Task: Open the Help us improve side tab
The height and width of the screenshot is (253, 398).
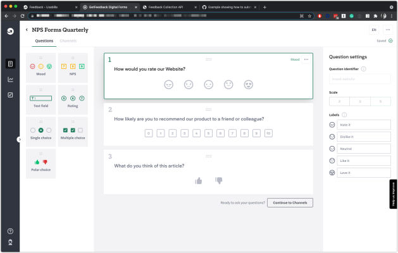Action: (393, 194)
